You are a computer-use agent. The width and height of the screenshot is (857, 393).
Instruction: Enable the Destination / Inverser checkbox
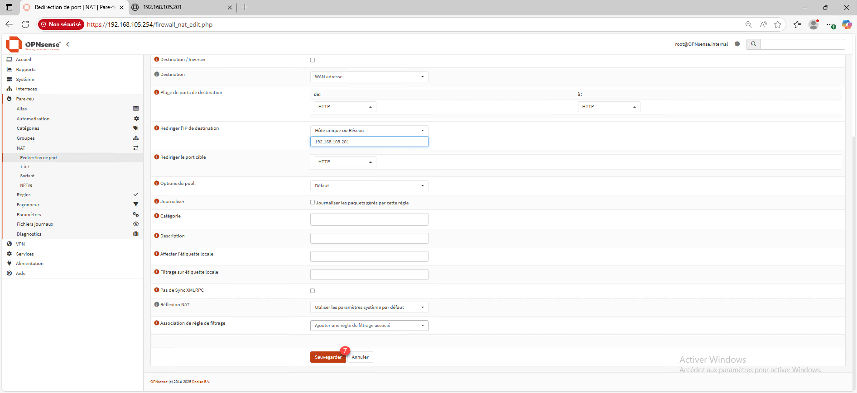313,60
